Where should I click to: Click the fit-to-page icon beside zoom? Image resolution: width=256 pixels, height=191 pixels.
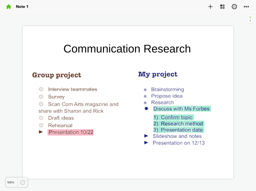tap(23, 183)
